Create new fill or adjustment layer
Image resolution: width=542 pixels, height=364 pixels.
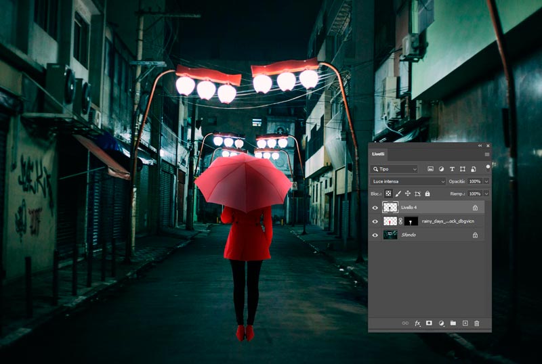pos(442,323)
